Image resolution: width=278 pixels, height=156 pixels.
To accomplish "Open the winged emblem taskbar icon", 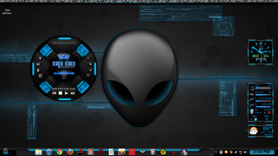I will click(x=142, y=152).
